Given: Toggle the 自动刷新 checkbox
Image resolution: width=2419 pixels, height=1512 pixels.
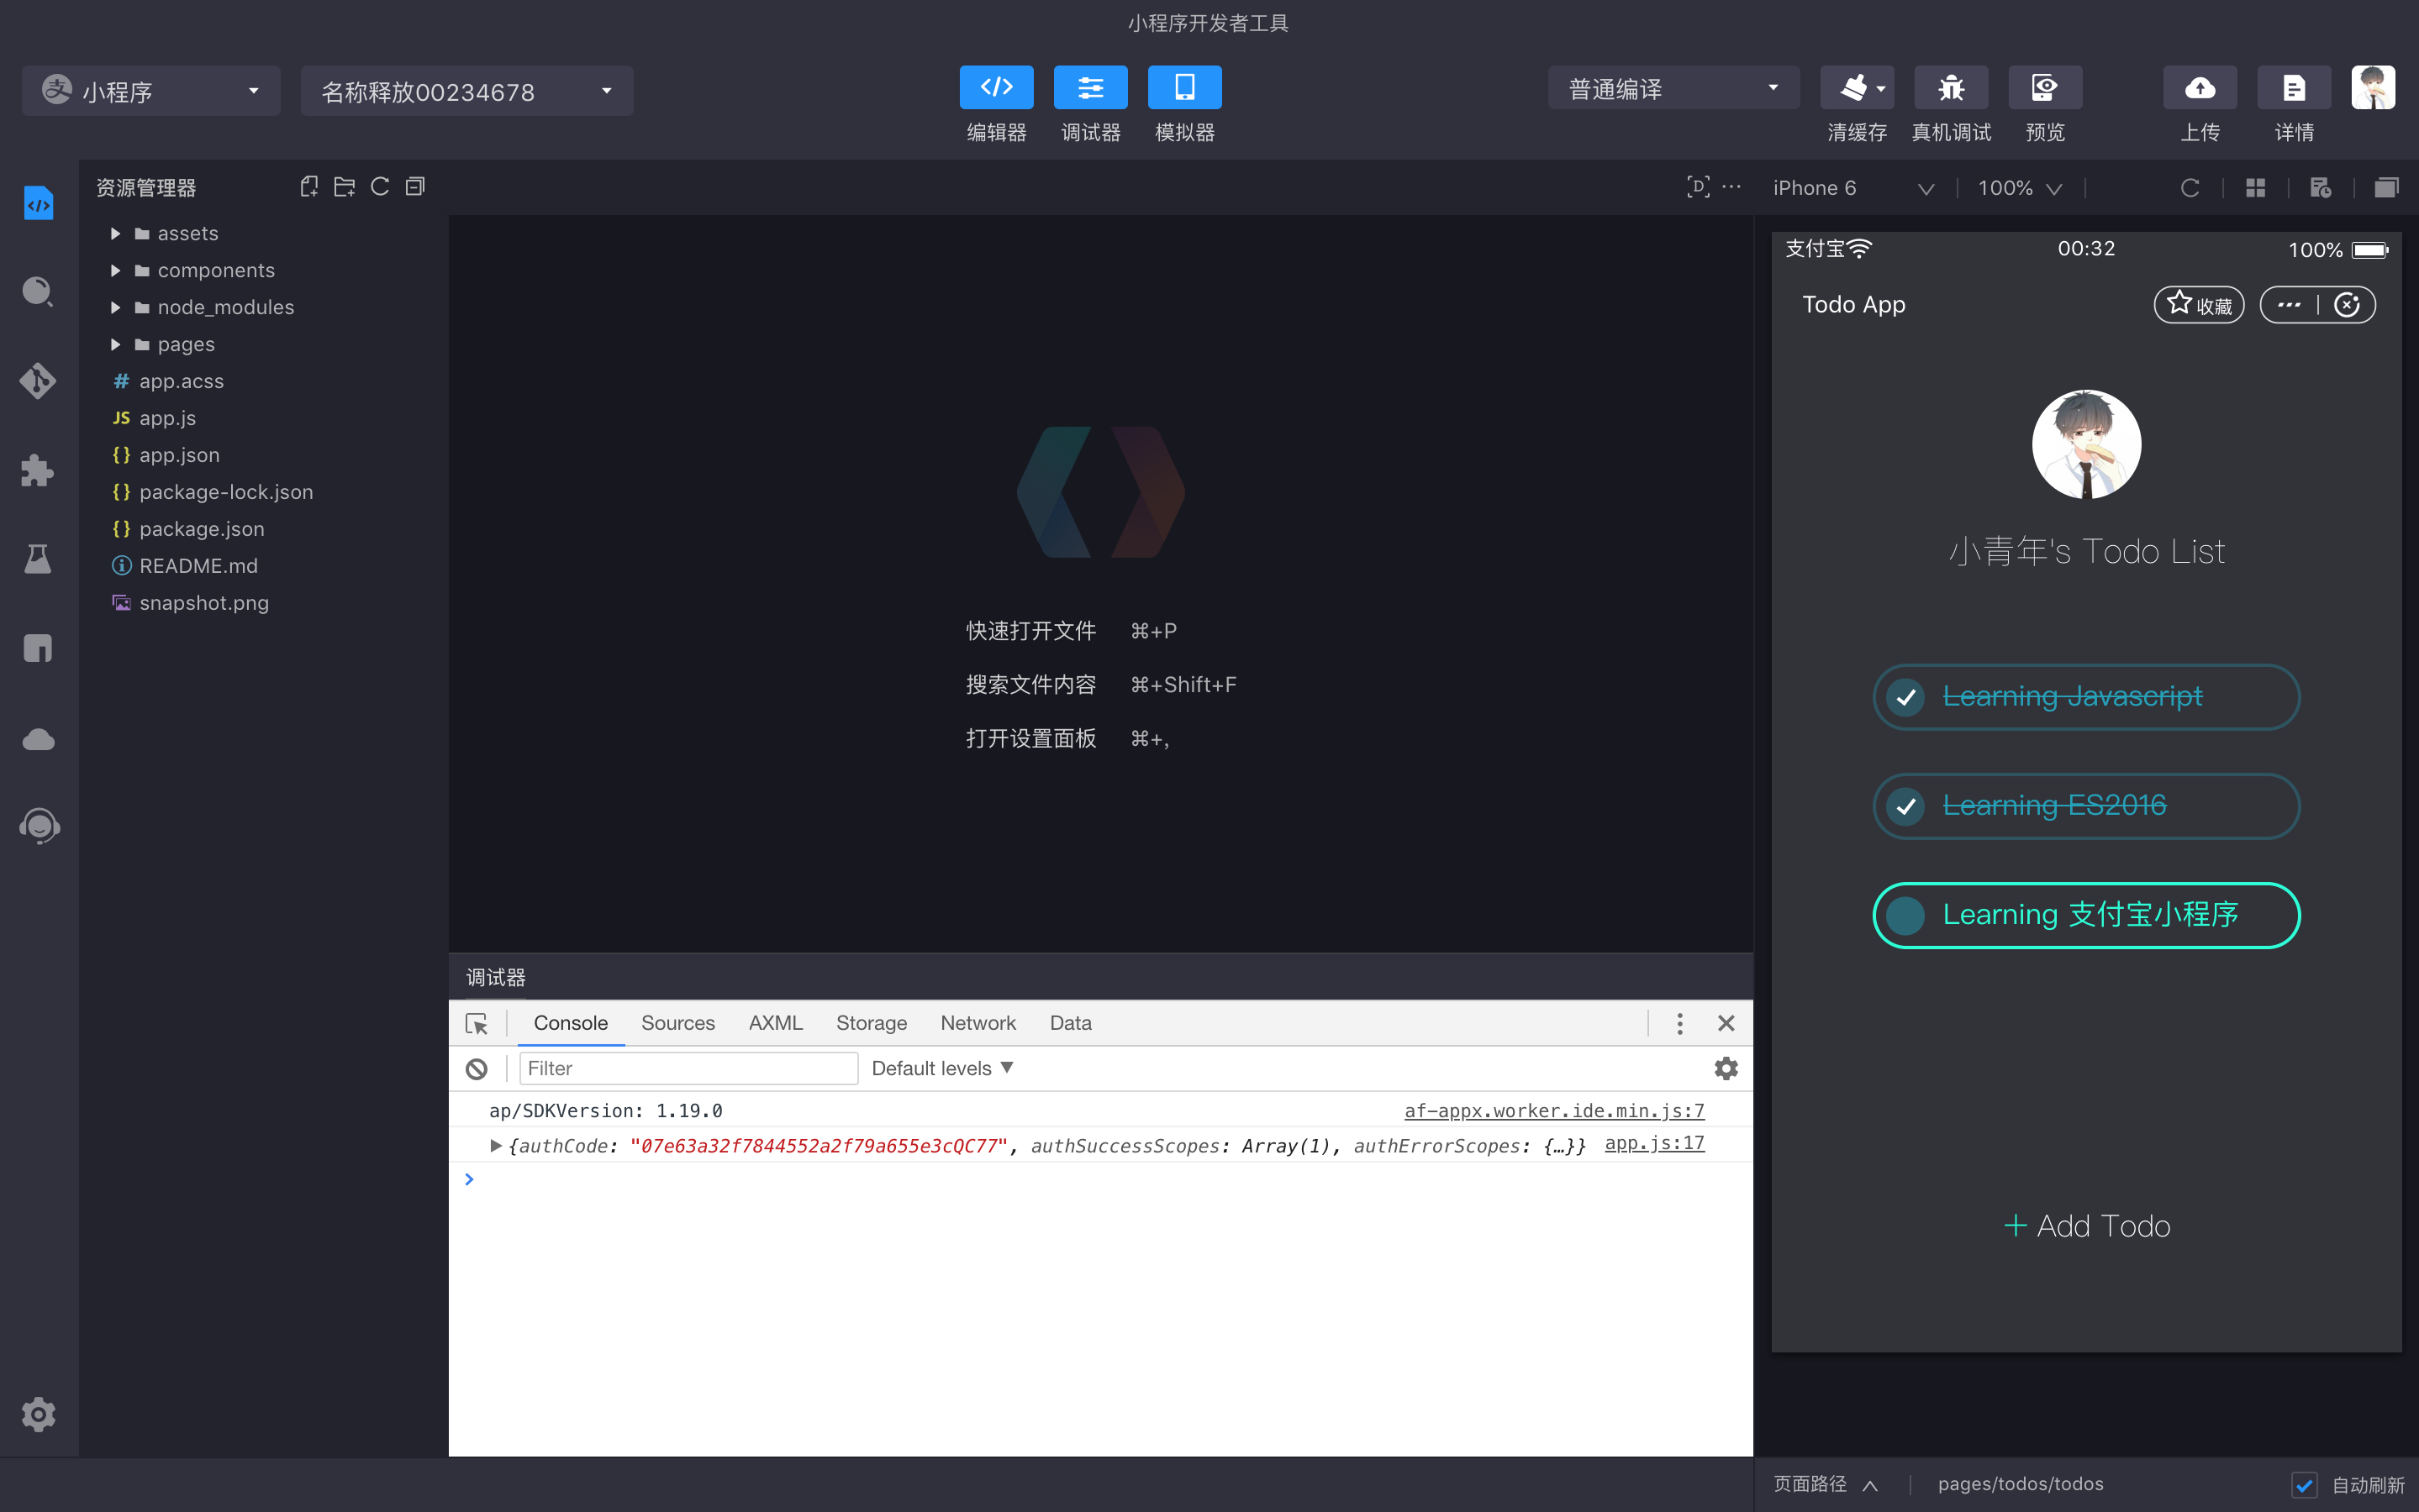Looking at the screenshot, I should pyautogui.click(x=2304, y=1484).
